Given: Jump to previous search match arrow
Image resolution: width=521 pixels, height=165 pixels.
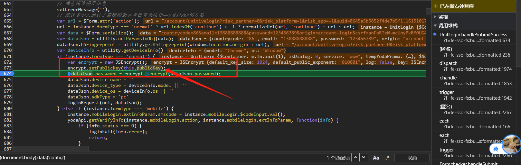Looking at the screenshot, I should pos(355,158).
